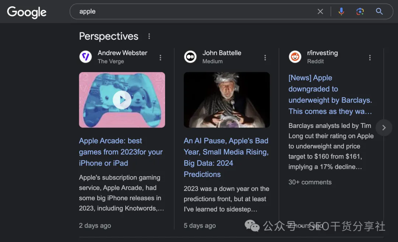
Task: Click the magnifying glass search button
Action: [x=379, y=11]
